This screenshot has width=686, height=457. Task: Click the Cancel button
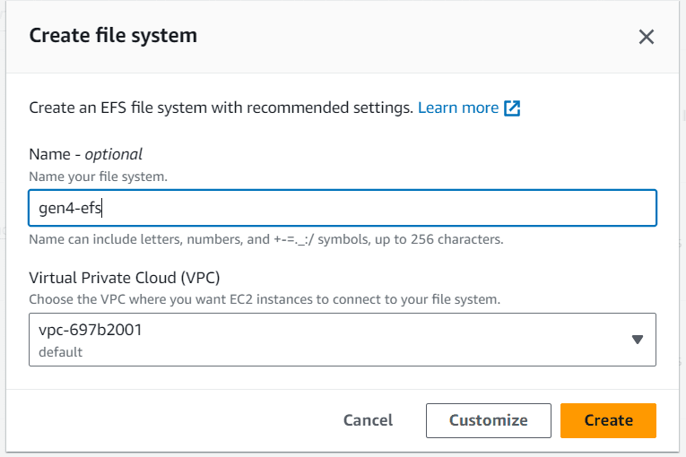368,420
